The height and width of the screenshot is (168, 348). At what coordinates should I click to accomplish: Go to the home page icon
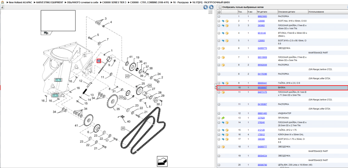pyautogui.click(x=2, y=2)
